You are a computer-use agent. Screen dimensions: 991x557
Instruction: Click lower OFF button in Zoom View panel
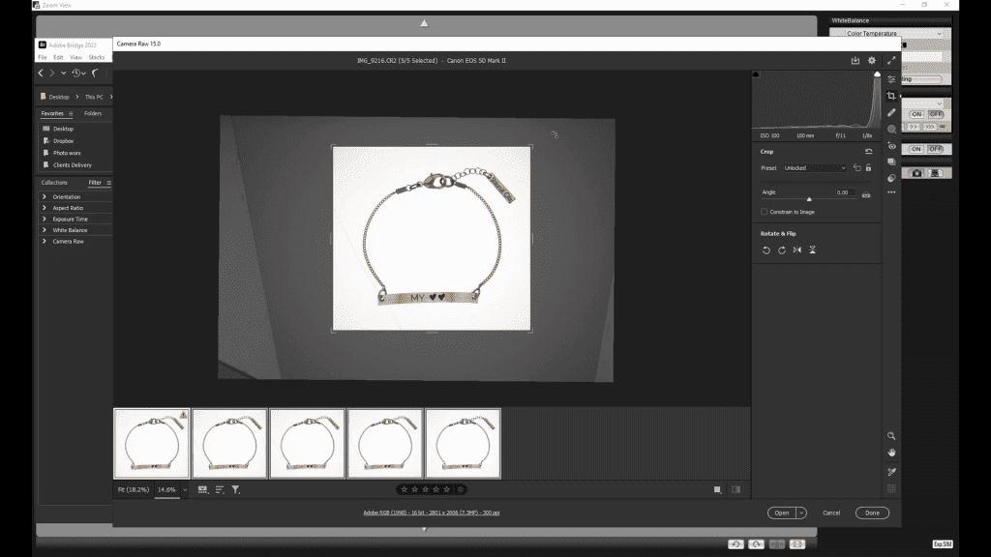pos(936,149)
